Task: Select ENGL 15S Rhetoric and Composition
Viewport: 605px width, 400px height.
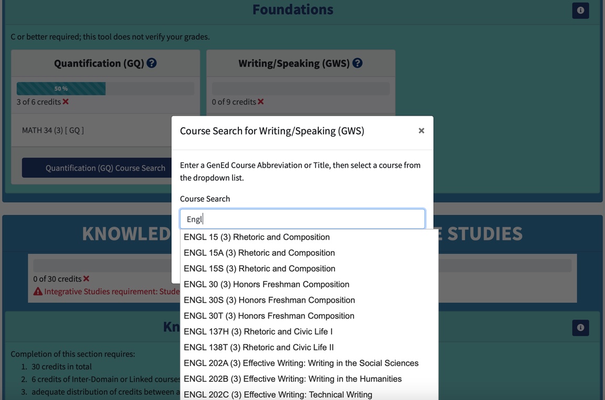Action: [x=259, y=269]
